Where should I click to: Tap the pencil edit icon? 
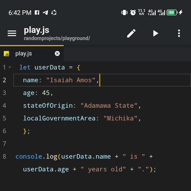(x=131, y=33)
